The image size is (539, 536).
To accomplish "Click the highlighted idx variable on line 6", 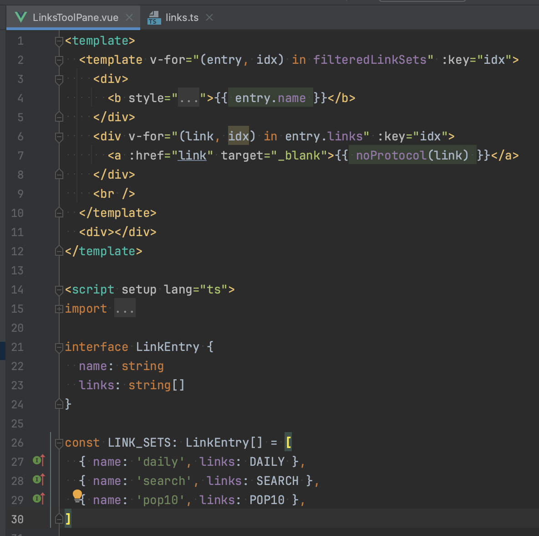I will (x=239, y=136).
